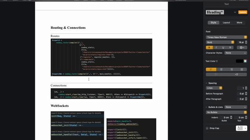Toggle italic formatting button
The image size is (250, 140).
tap(216, 47)
